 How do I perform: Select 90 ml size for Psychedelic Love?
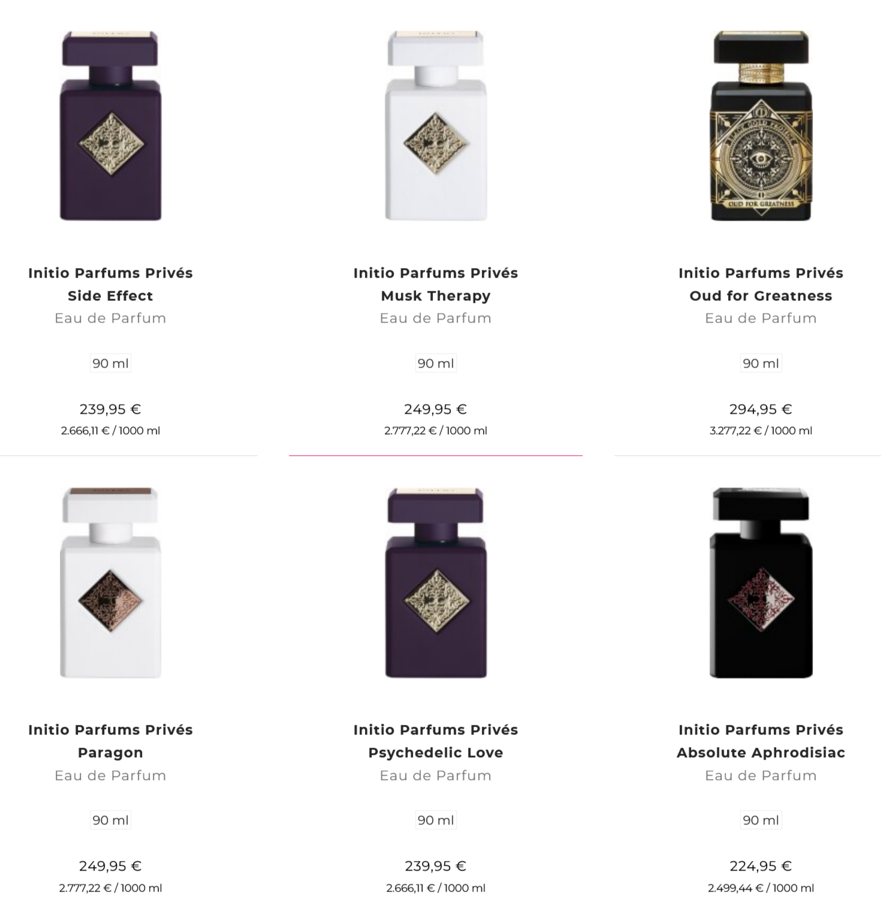[x=436, y=820]
